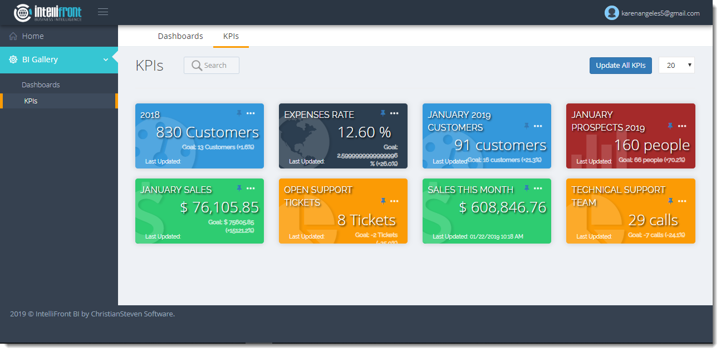
Task: Pin the January 2019 Customers card
Action: tap(527, 126)
